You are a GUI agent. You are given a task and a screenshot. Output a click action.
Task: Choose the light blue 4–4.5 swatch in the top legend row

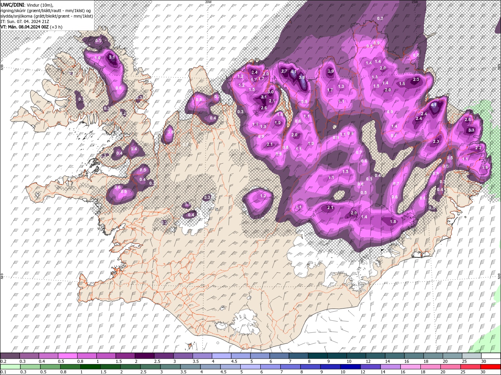coord(221,356)
